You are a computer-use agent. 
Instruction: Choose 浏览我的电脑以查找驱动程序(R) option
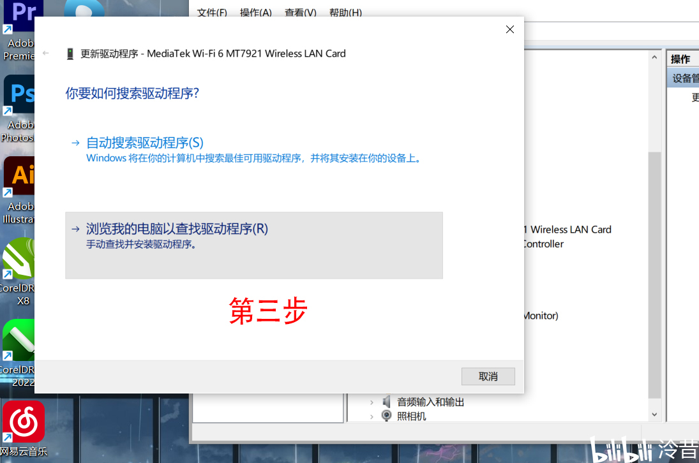(x=253, y=246)
